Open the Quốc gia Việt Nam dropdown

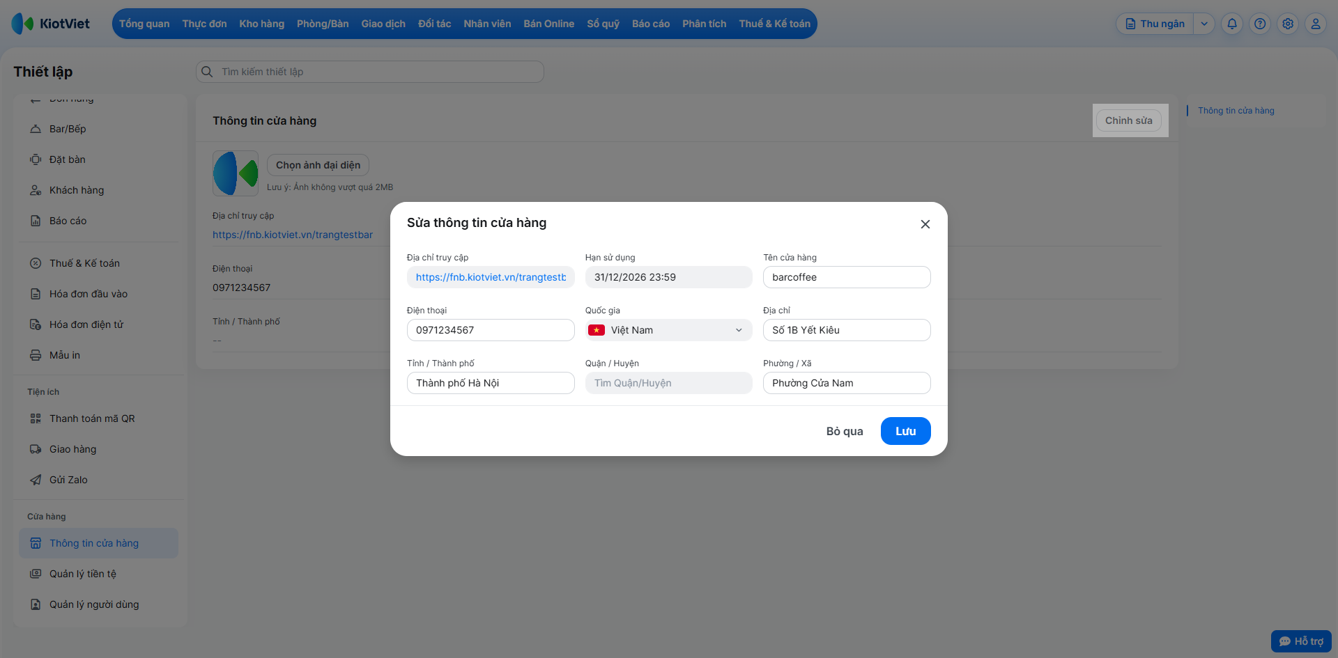pyautogui.click(x=669, y=330)
